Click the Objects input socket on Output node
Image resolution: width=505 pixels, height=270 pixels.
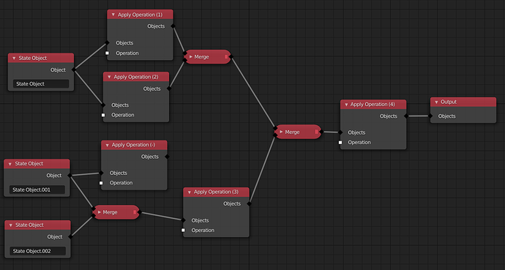tap(430, 116)
